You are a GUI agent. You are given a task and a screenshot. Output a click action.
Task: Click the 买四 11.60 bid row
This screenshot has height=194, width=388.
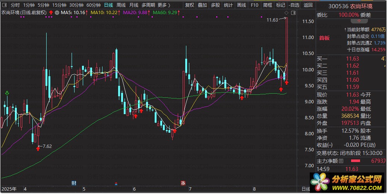[x=351, y=80]
